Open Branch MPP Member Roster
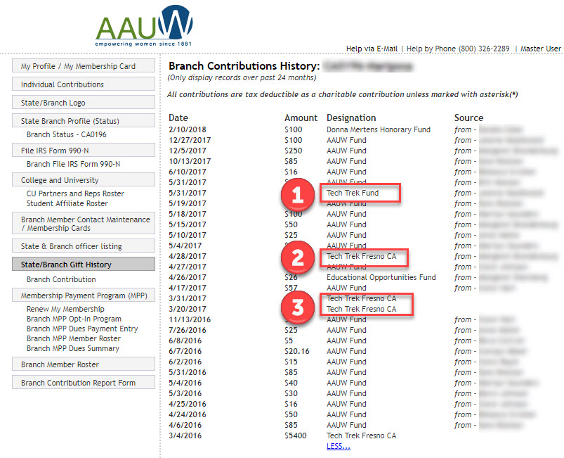564x458 pixels. point(74,338)
